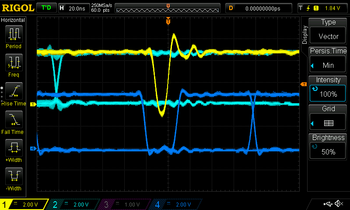Click the T'D trigger status button
Image resolution: width=350 pixels, height=210 pixels.
(45, 8)
